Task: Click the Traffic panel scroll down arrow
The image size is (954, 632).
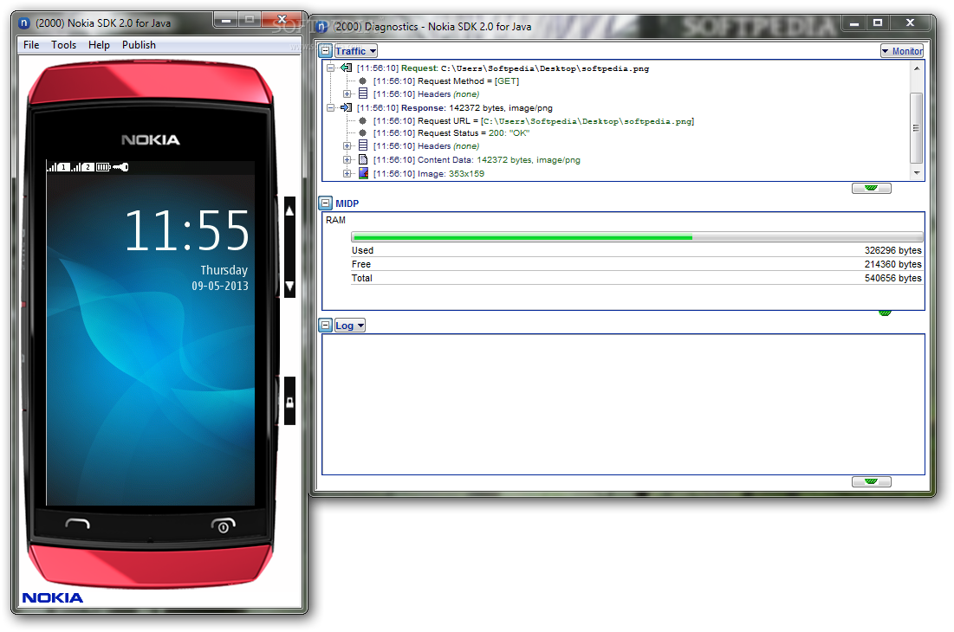Action: click(916, 173)
